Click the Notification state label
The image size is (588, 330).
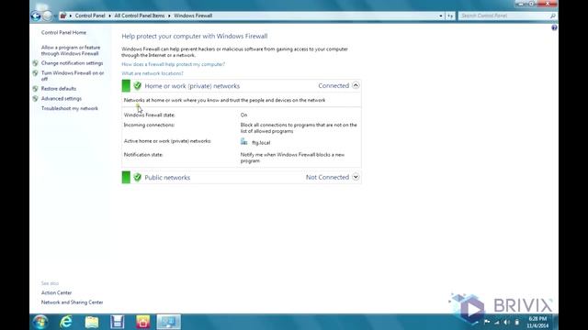(143, 155)
